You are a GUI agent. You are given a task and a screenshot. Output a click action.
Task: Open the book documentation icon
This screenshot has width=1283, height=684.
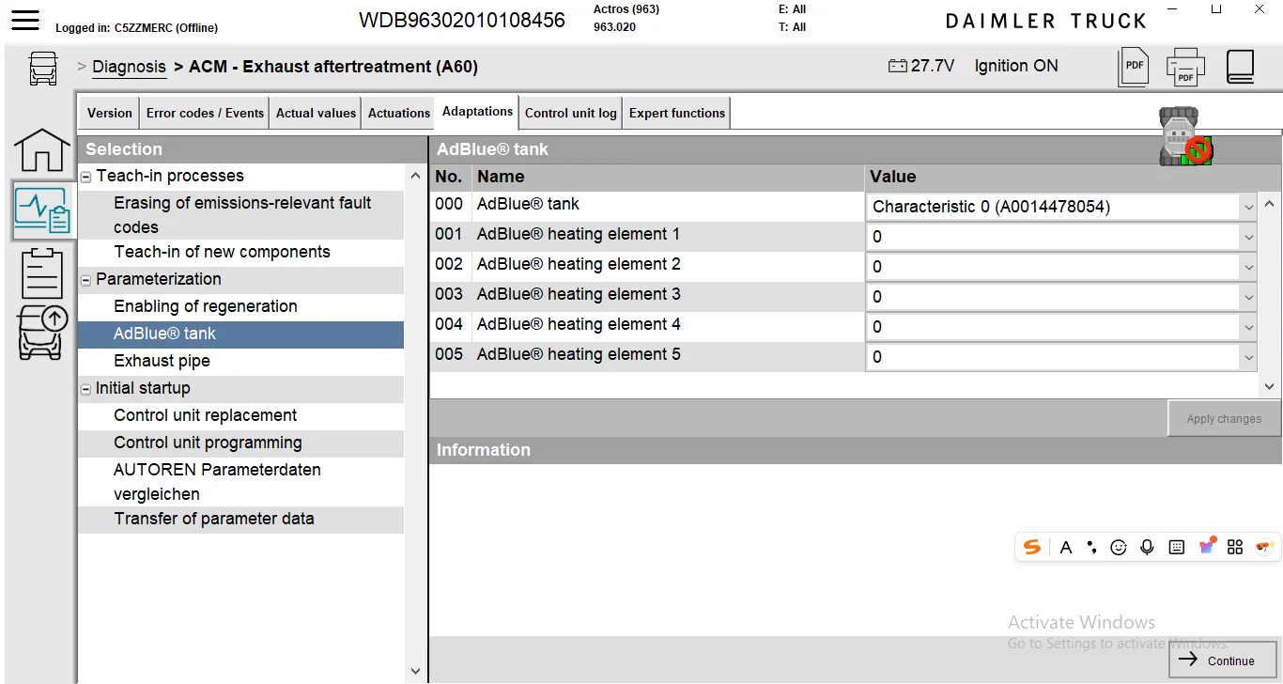(1241, 67)
